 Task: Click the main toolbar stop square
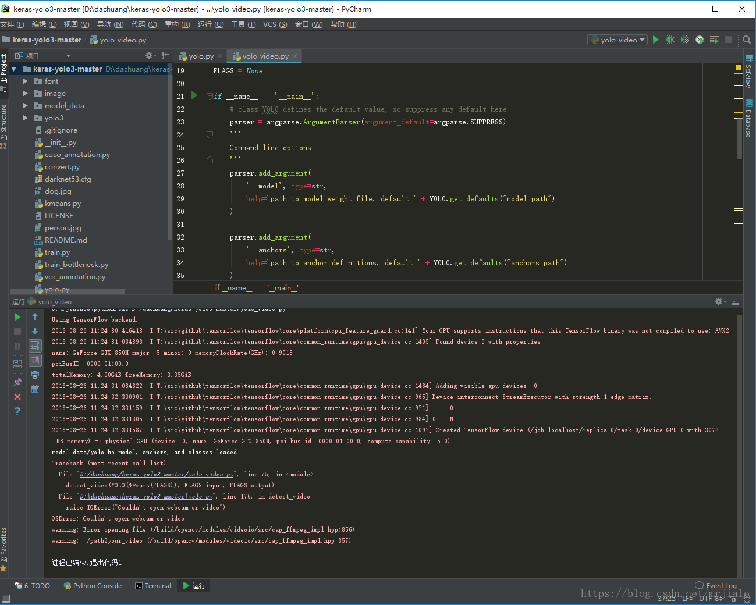tap(729, 40)
